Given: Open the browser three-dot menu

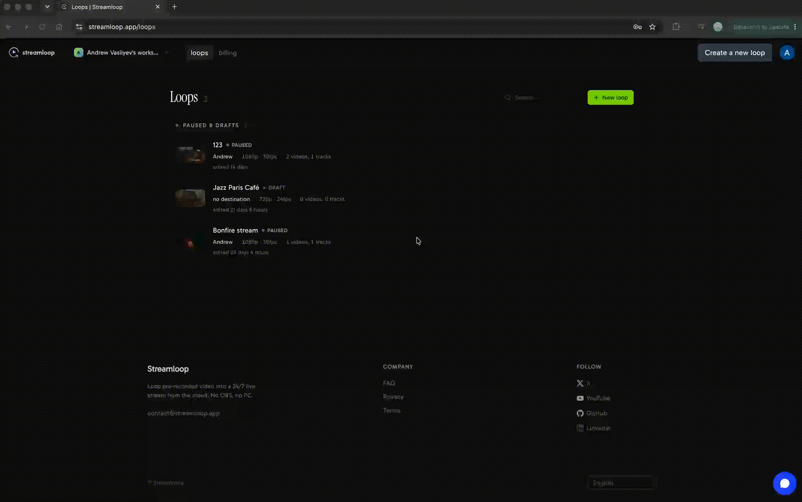Looking at the screenshot, I should pos(795,27).
